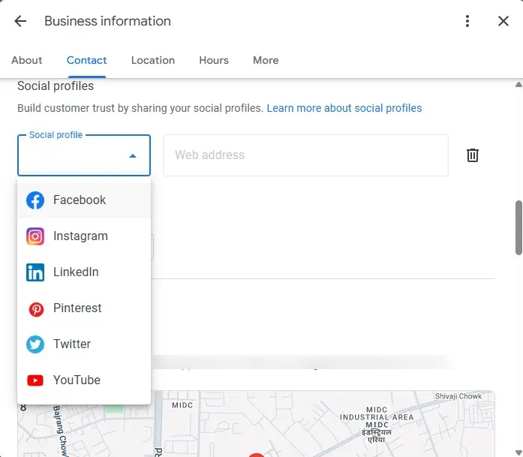Viewport: 523px width, 457px height.
Task: Pick Twitter in the dropdown list
Action: [x=84, y=344]
